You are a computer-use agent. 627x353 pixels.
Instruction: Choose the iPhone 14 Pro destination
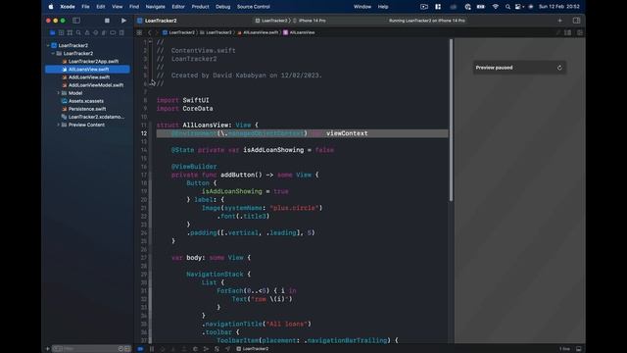click(310, 21)
